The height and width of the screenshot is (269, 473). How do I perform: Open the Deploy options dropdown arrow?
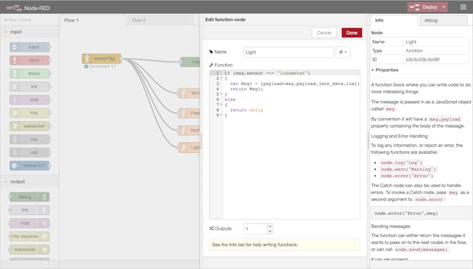pyautogui.click(x=444, y=7)
